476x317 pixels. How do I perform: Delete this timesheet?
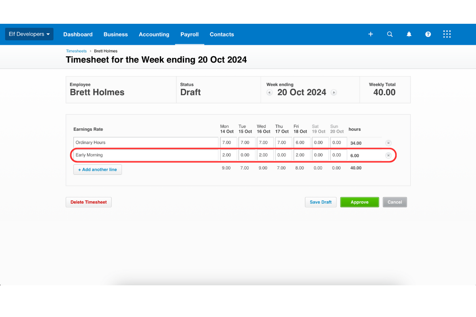[x=88, y=202]
